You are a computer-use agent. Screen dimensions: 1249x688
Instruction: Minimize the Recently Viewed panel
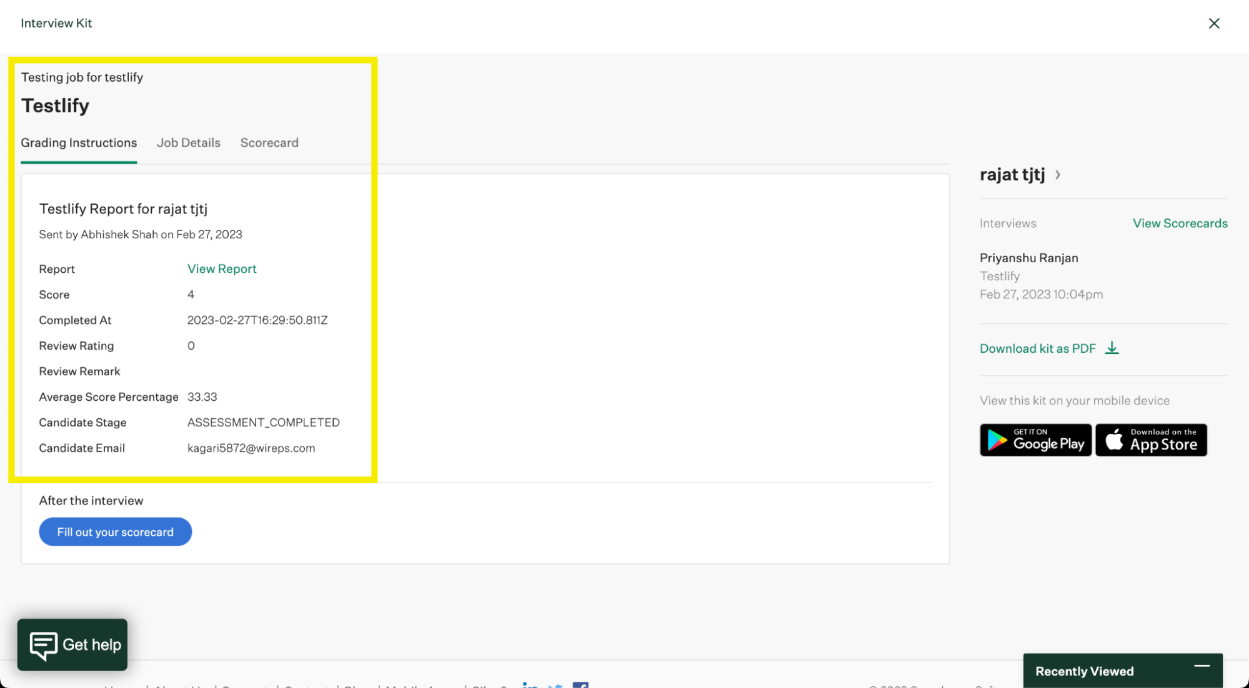[1202, 666]
